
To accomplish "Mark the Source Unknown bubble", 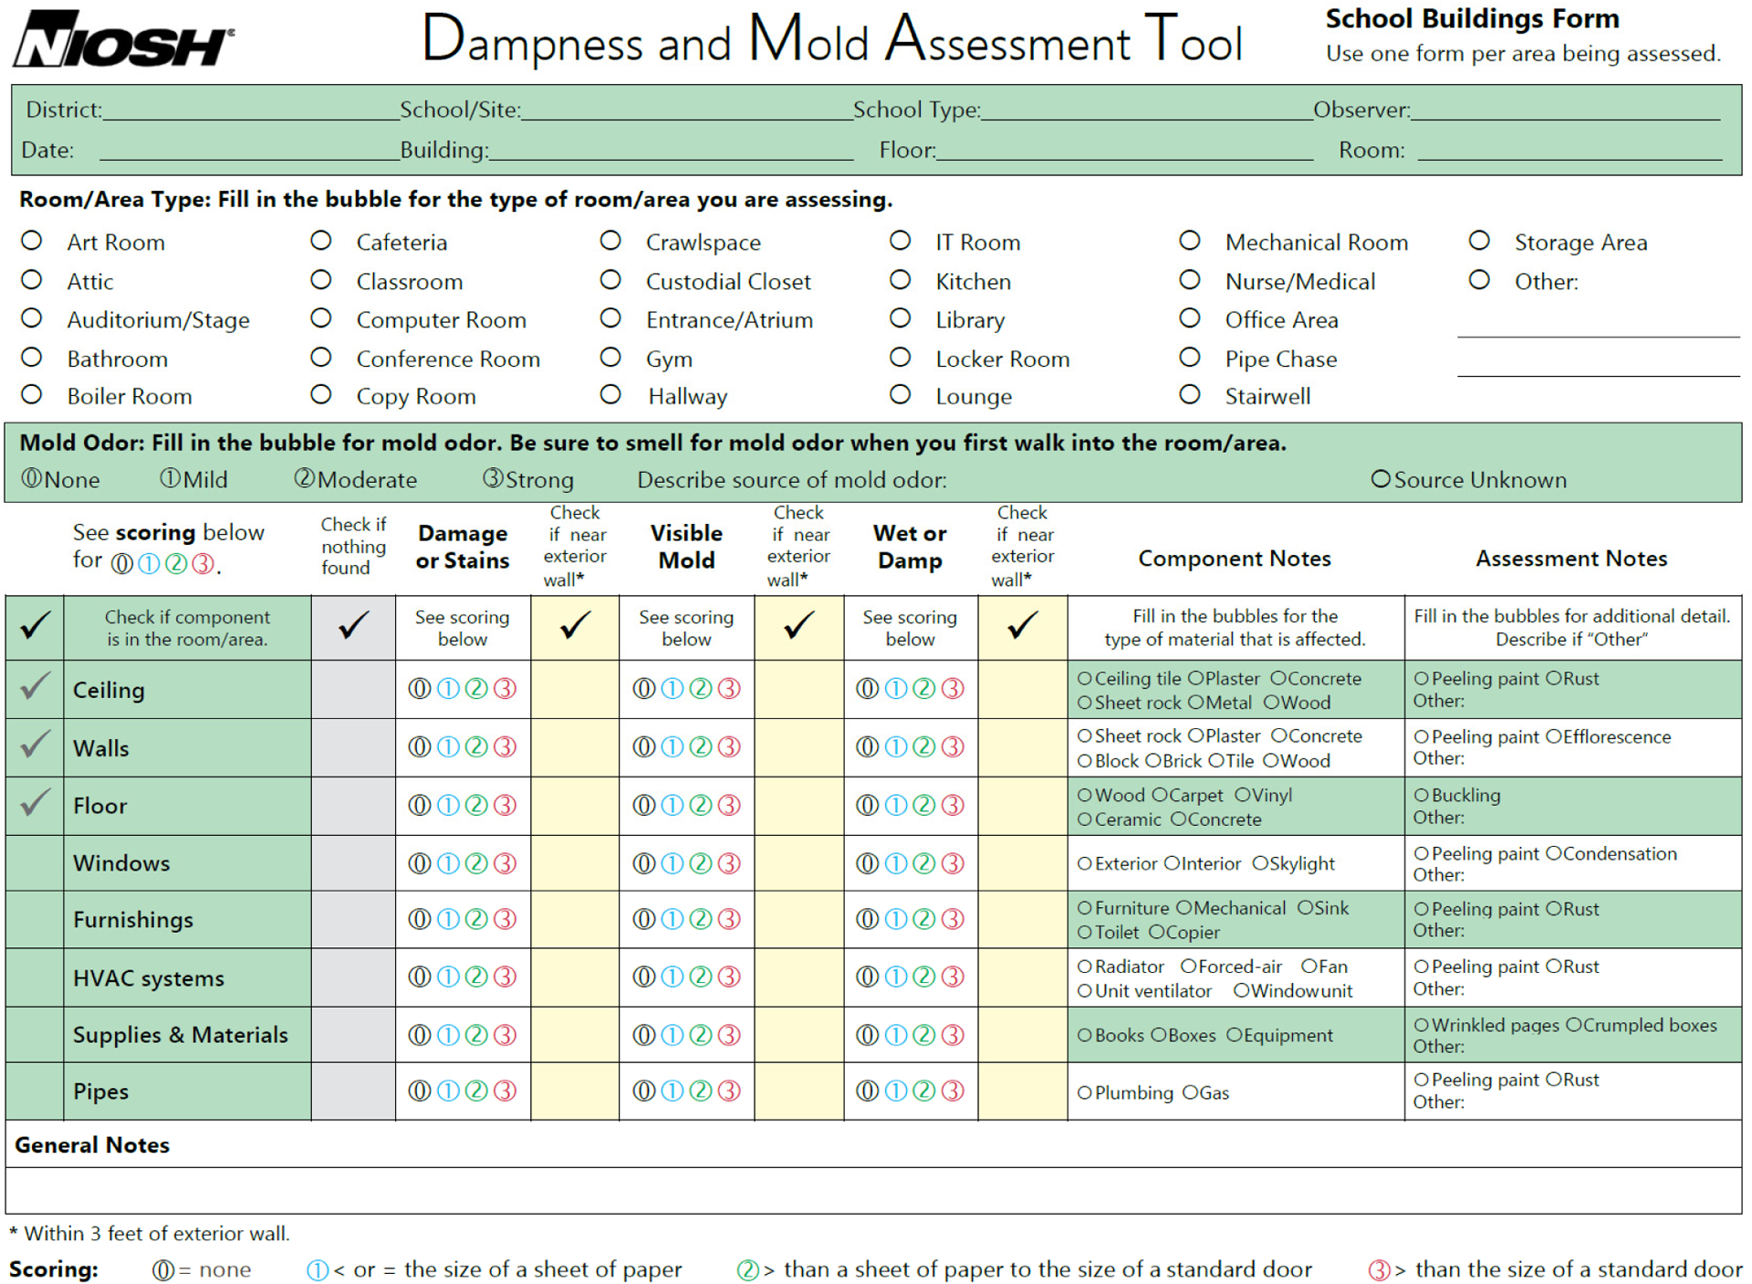I will (1381, 479).
